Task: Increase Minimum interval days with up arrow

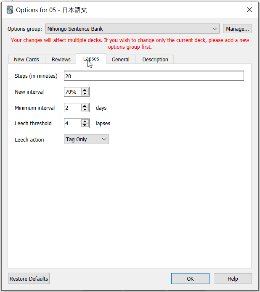Action: 85,106
